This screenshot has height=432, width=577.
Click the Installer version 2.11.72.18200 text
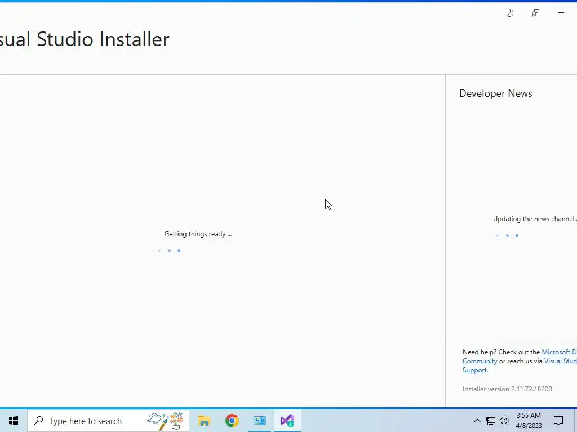[507, 389]
